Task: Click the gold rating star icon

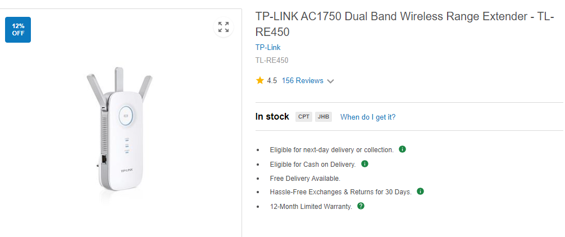Action: [260, 80]
